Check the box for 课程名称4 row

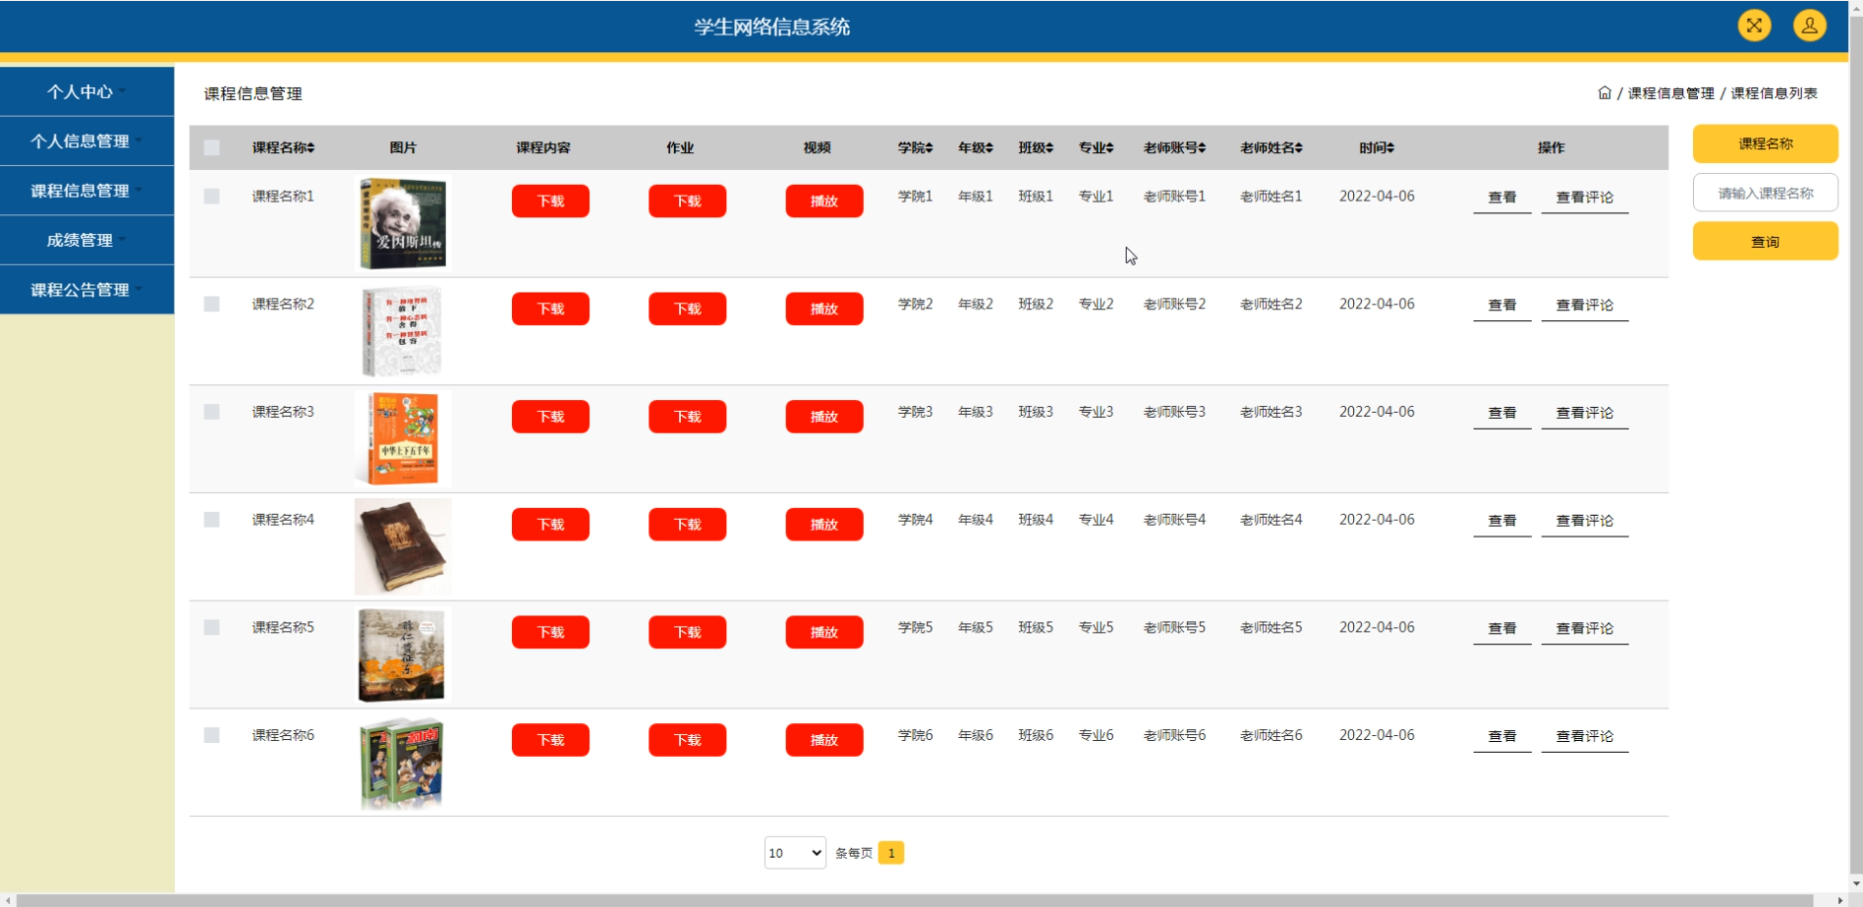212,520
